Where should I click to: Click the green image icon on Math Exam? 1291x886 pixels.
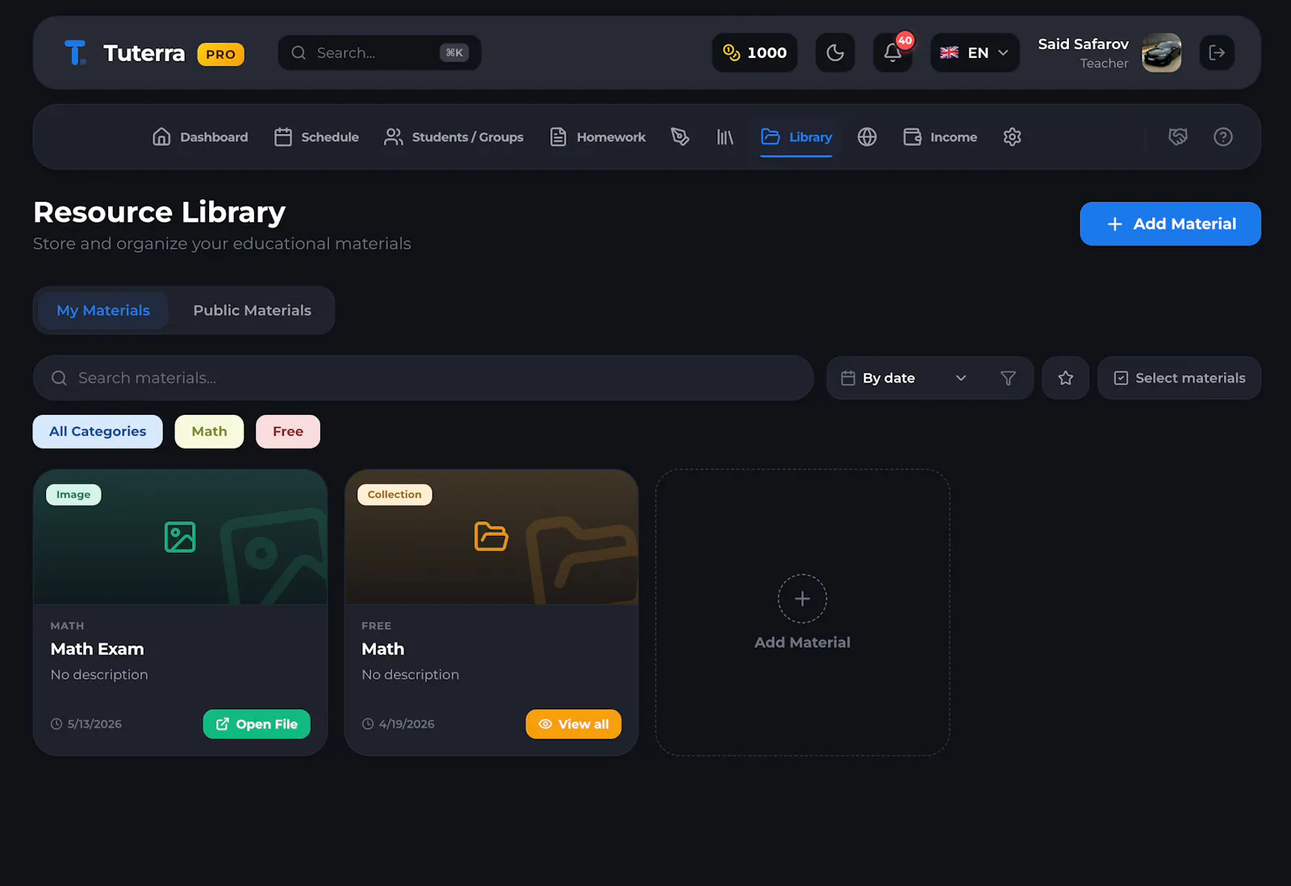click(x=180, y=537)
